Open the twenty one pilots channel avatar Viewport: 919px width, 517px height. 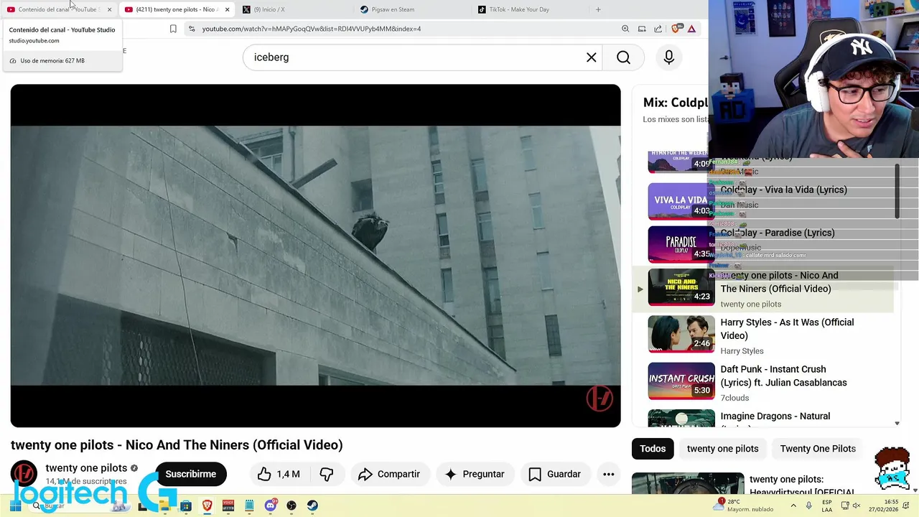(24, 474)
